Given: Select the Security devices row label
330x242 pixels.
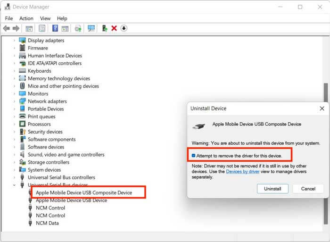Looking at the screenshot, I should tap(45, 132).
